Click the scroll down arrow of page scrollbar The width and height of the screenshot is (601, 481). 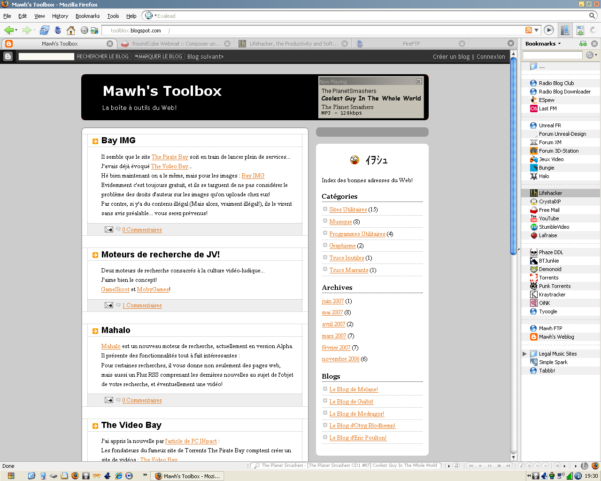[513, 457]
